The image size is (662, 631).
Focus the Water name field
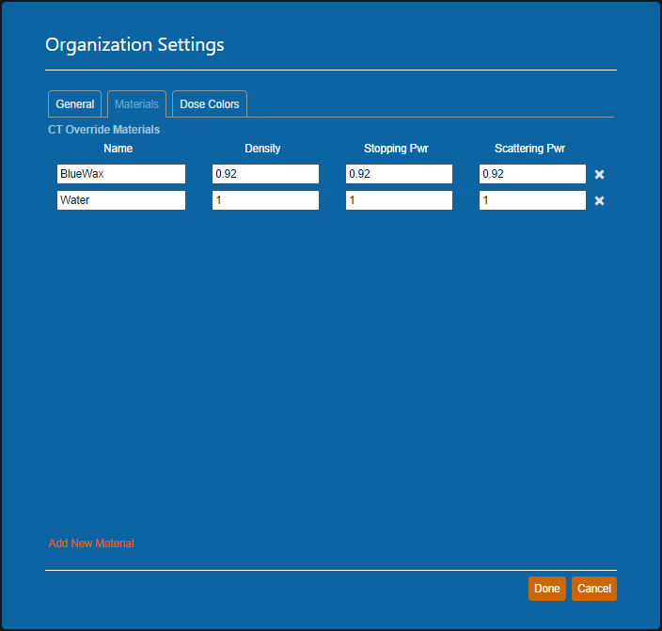pos(120,200)
